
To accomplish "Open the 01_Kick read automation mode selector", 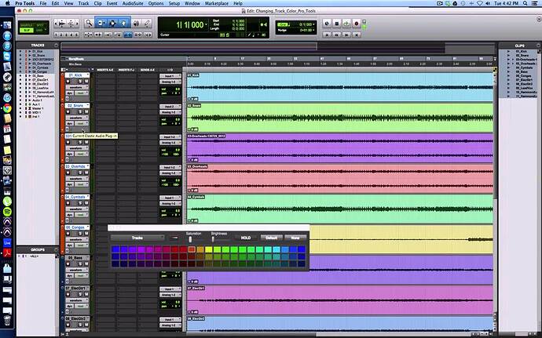I will pos(81,93).
